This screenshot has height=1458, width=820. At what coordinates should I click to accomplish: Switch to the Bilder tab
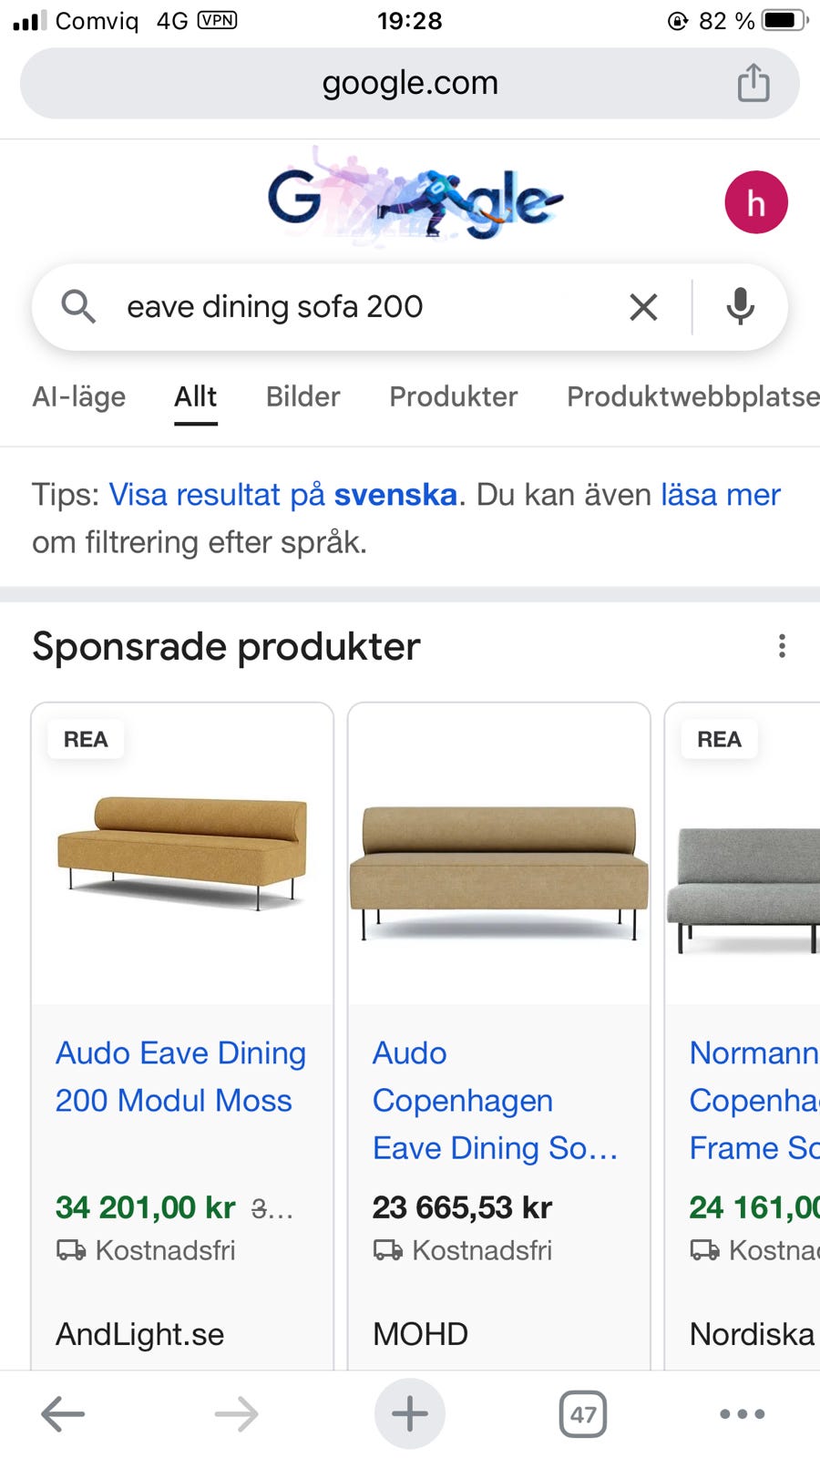[302, 396]
